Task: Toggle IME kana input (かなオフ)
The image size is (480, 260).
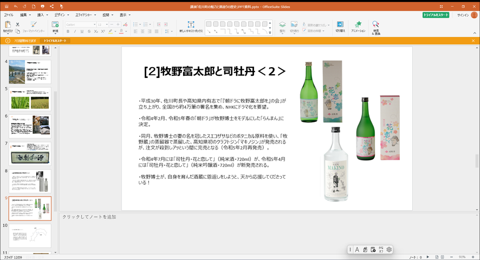Action: click(381, 250)
